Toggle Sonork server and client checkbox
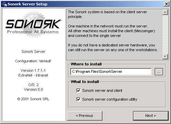 coord(78,90)
